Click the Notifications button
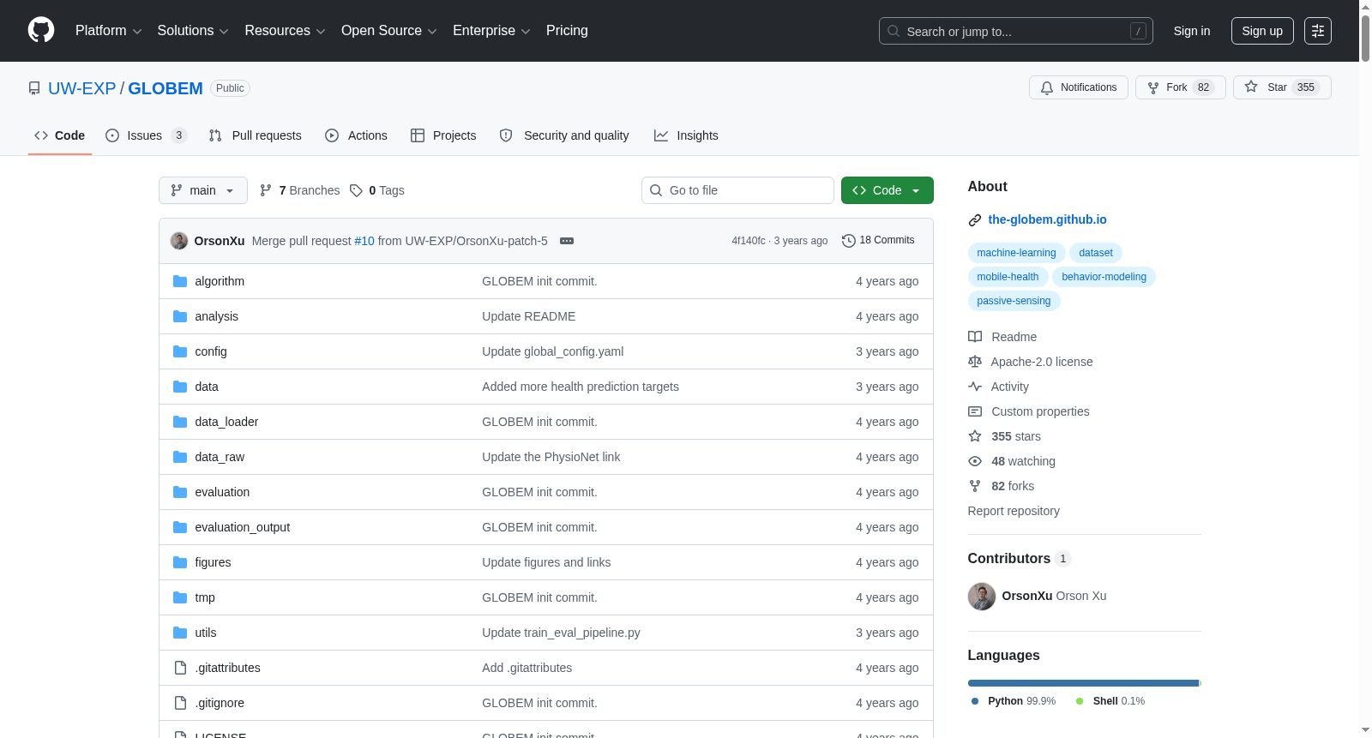This screenshot has height=738, width=1372. [1079, 87]
